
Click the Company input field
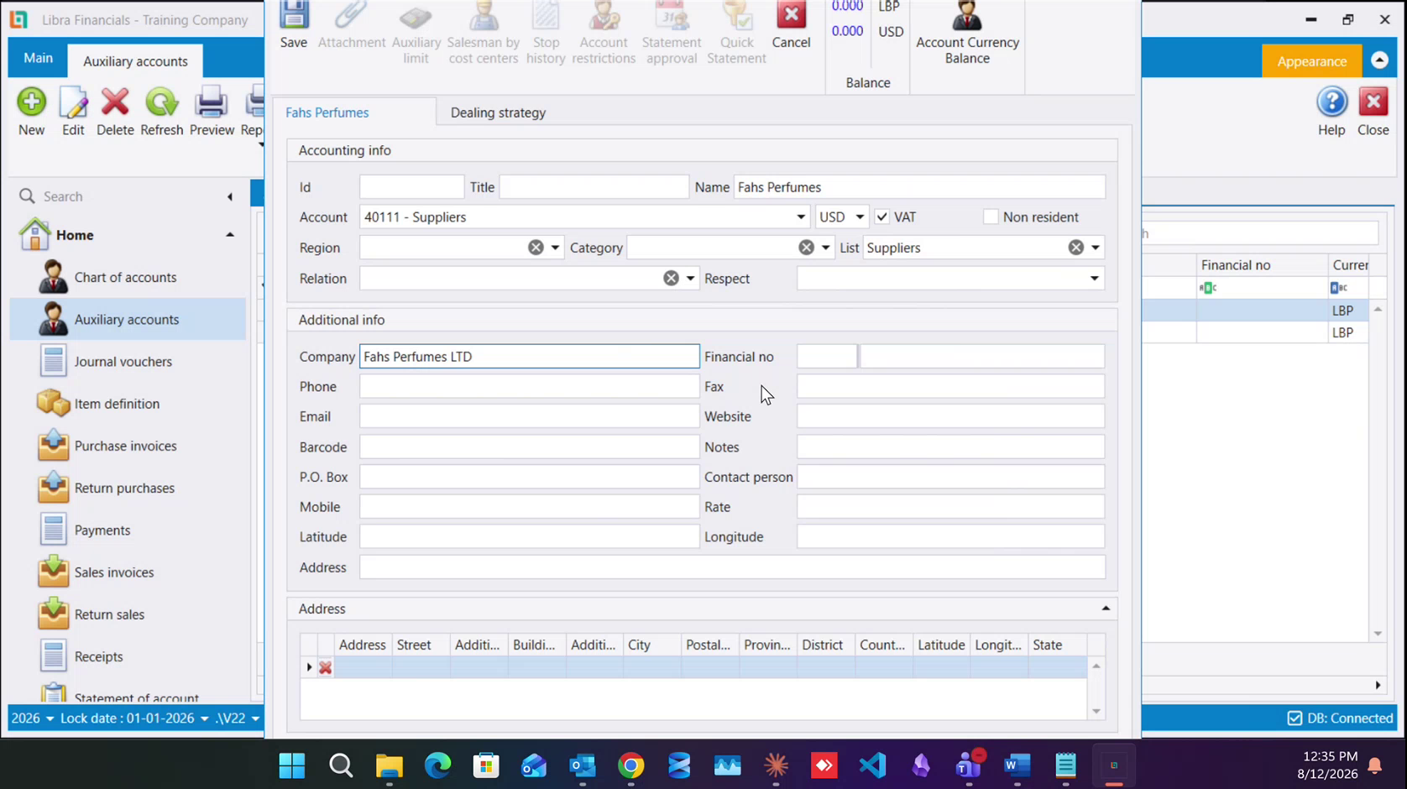pos(530,357)
